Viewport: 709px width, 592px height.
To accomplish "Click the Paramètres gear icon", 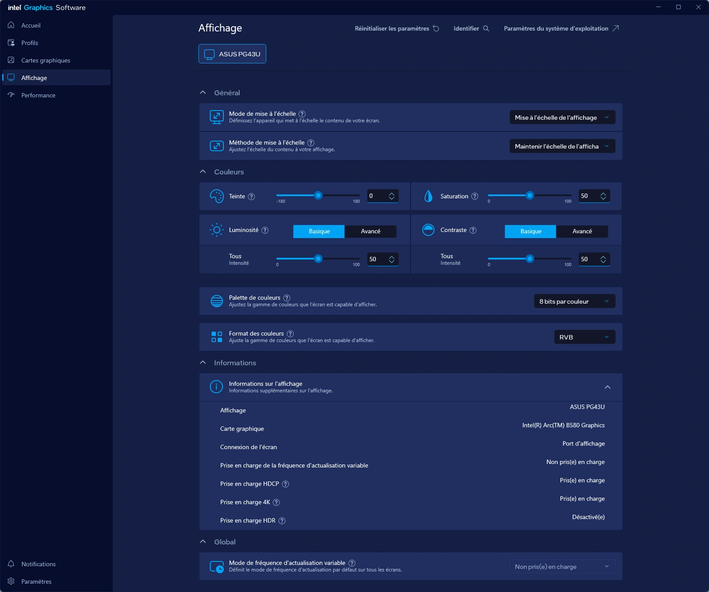I will [x=11, y=581].
